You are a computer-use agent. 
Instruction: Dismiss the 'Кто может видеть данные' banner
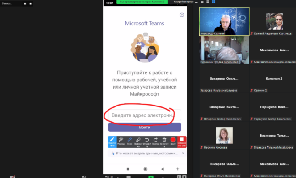pos(183,153)
